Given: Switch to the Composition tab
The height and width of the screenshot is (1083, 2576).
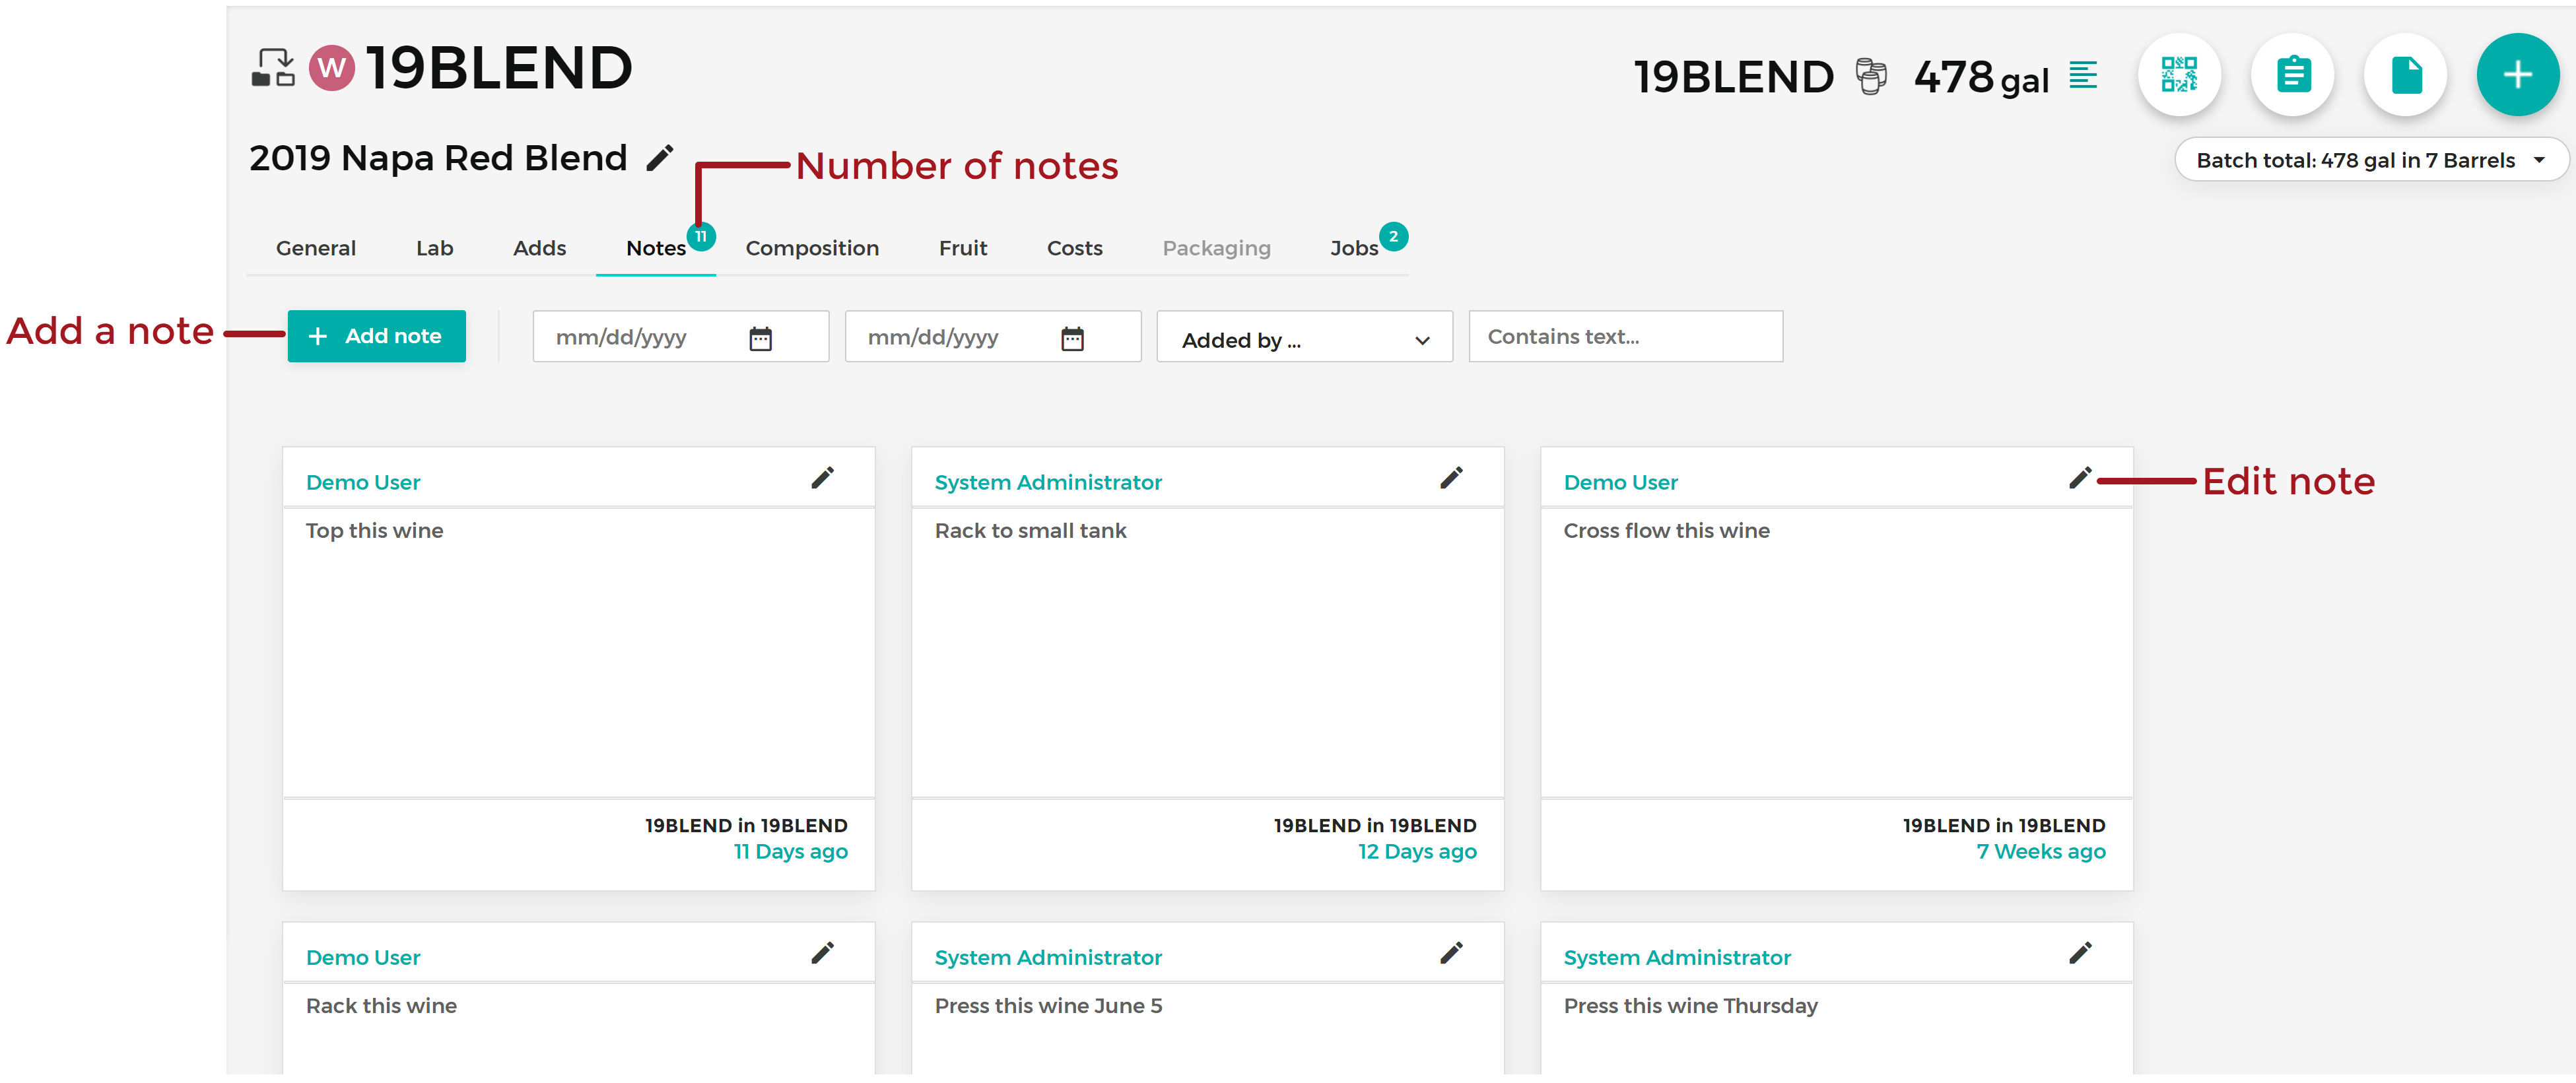Looking at the screenshot, I should click(811, 248).
